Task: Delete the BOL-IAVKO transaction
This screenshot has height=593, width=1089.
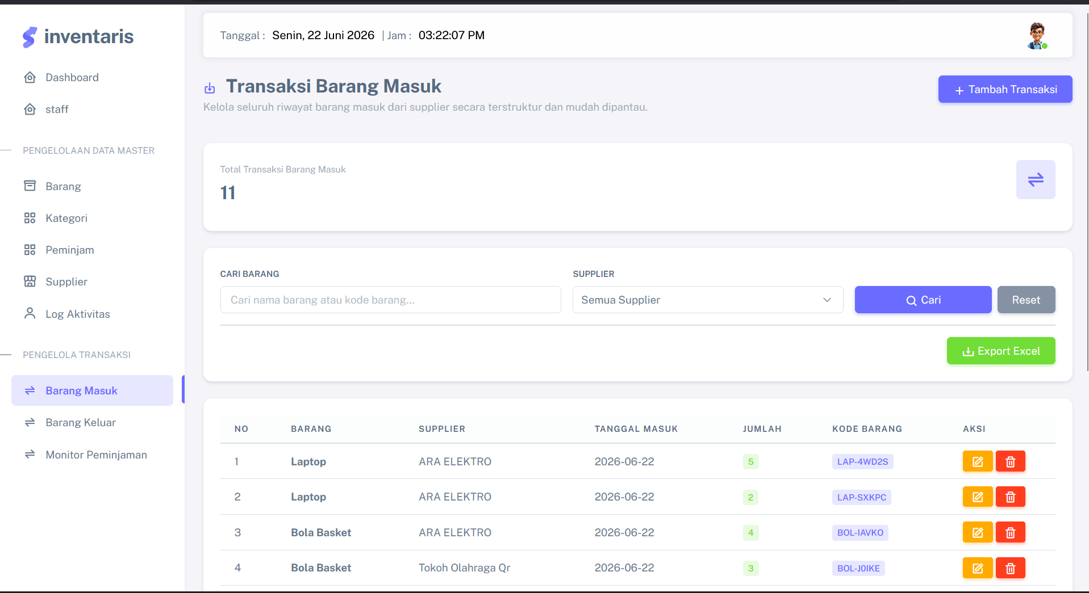Action: point(1010,532)
